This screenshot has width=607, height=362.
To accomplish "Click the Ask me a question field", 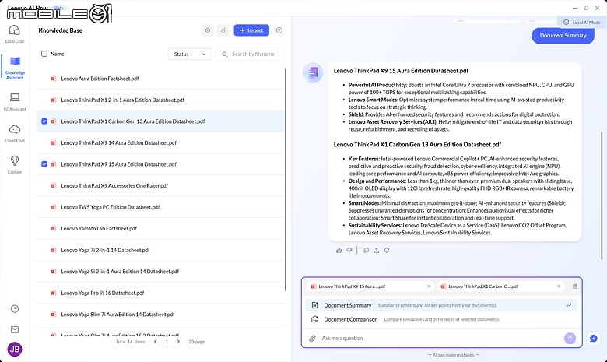I will coord(440,339).
